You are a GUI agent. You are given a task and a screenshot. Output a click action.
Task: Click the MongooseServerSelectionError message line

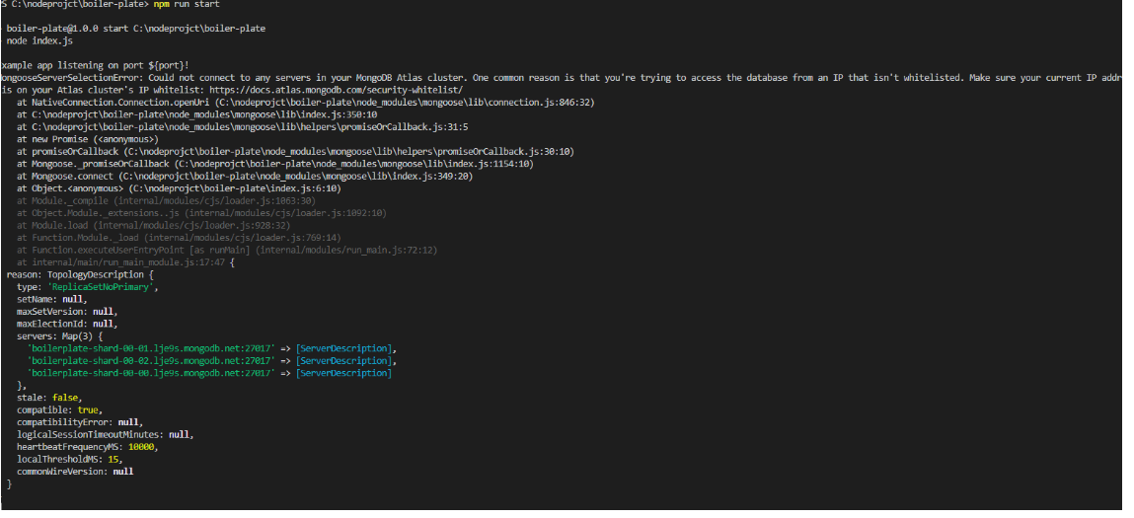[x=562, y=78]
